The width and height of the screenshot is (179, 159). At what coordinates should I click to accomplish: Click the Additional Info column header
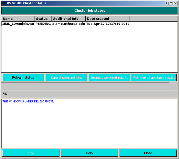point(69,19)
